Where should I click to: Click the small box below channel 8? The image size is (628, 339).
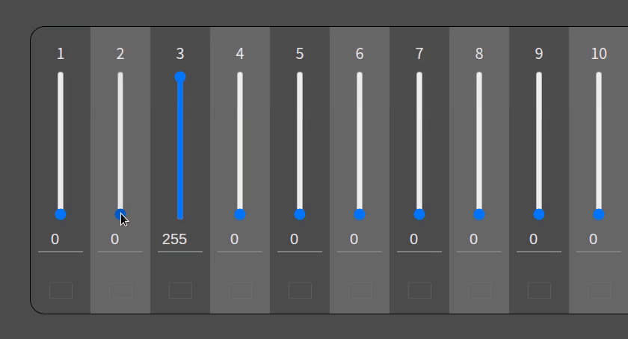point(479,290)
